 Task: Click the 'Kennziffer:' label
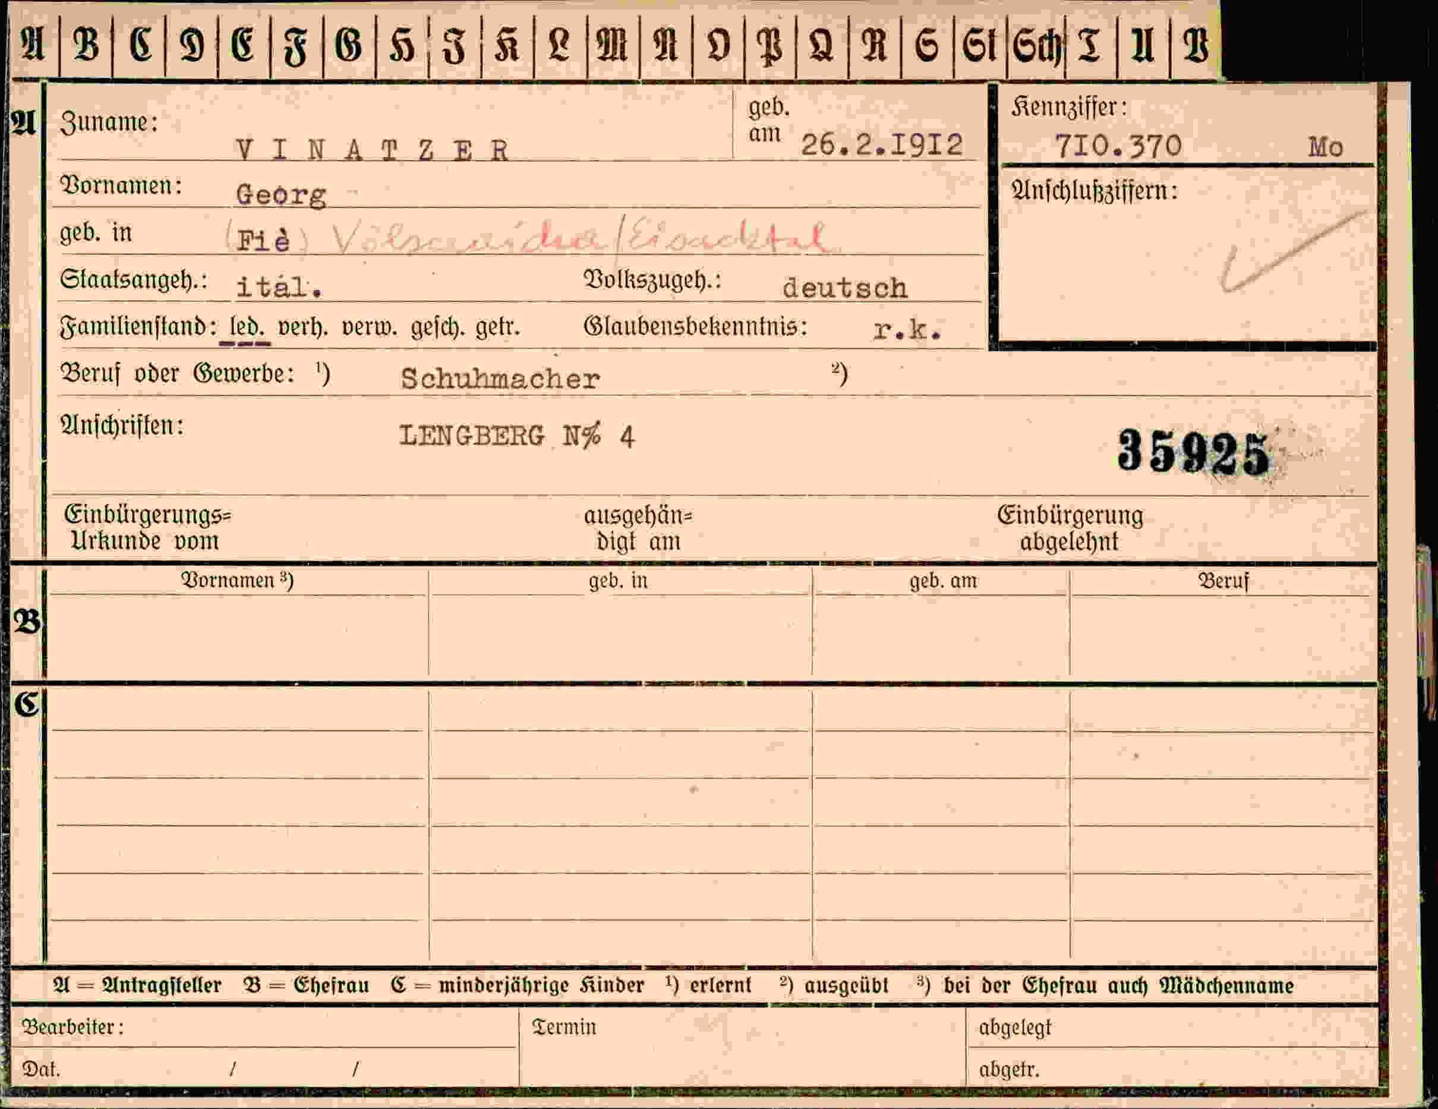point(1069,108)
